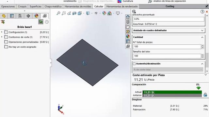
Task: Open the PropertyManager tab in left panel
Action: (x=12, y=16)
